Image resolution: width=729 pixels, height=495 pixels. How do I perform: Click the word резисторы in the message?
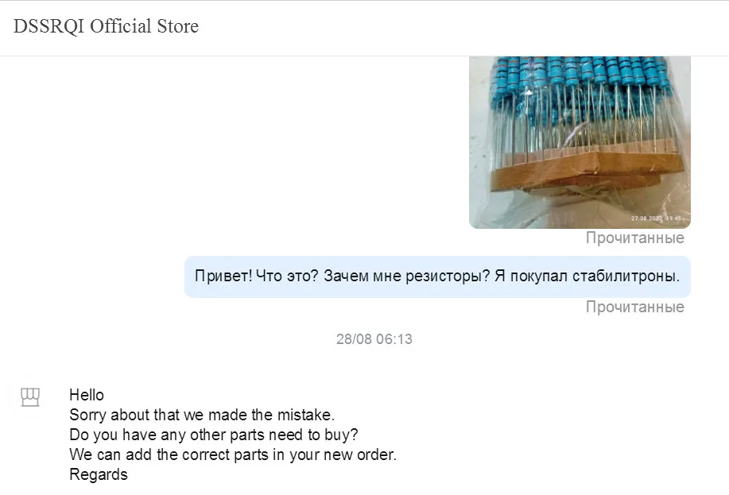point(448,276)
